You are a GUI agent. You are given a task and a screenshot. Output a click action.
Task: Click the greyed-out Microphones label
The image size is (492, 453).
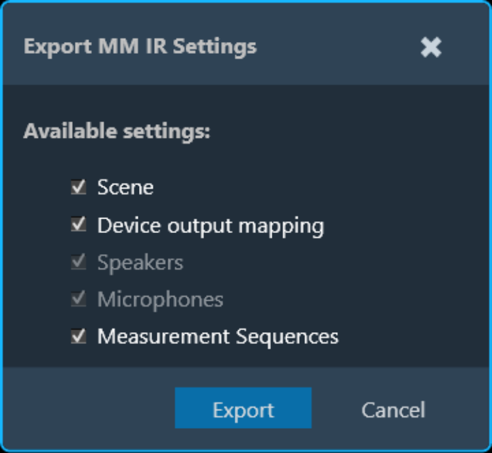160,299
